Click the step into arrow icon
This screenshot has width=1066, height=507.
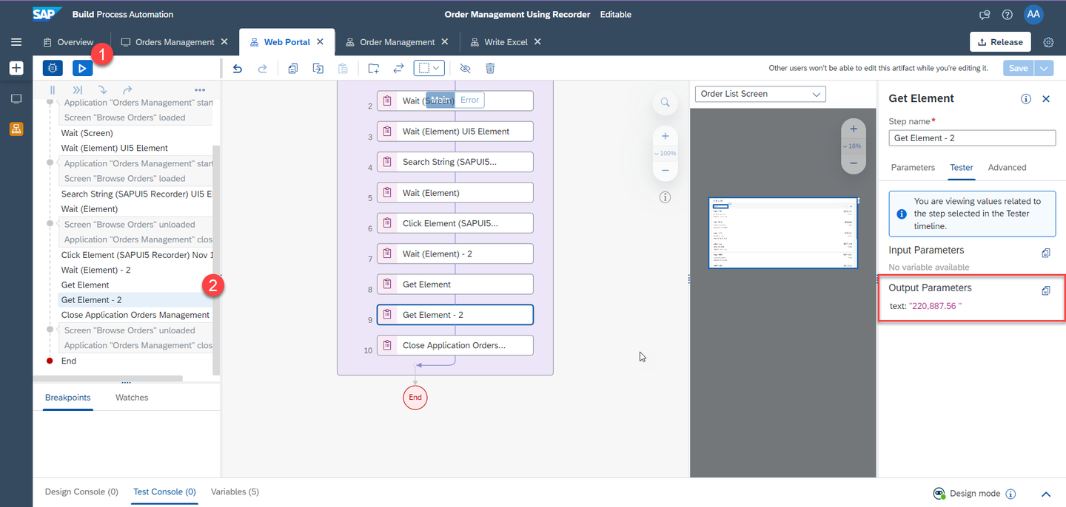coord(102,90)
